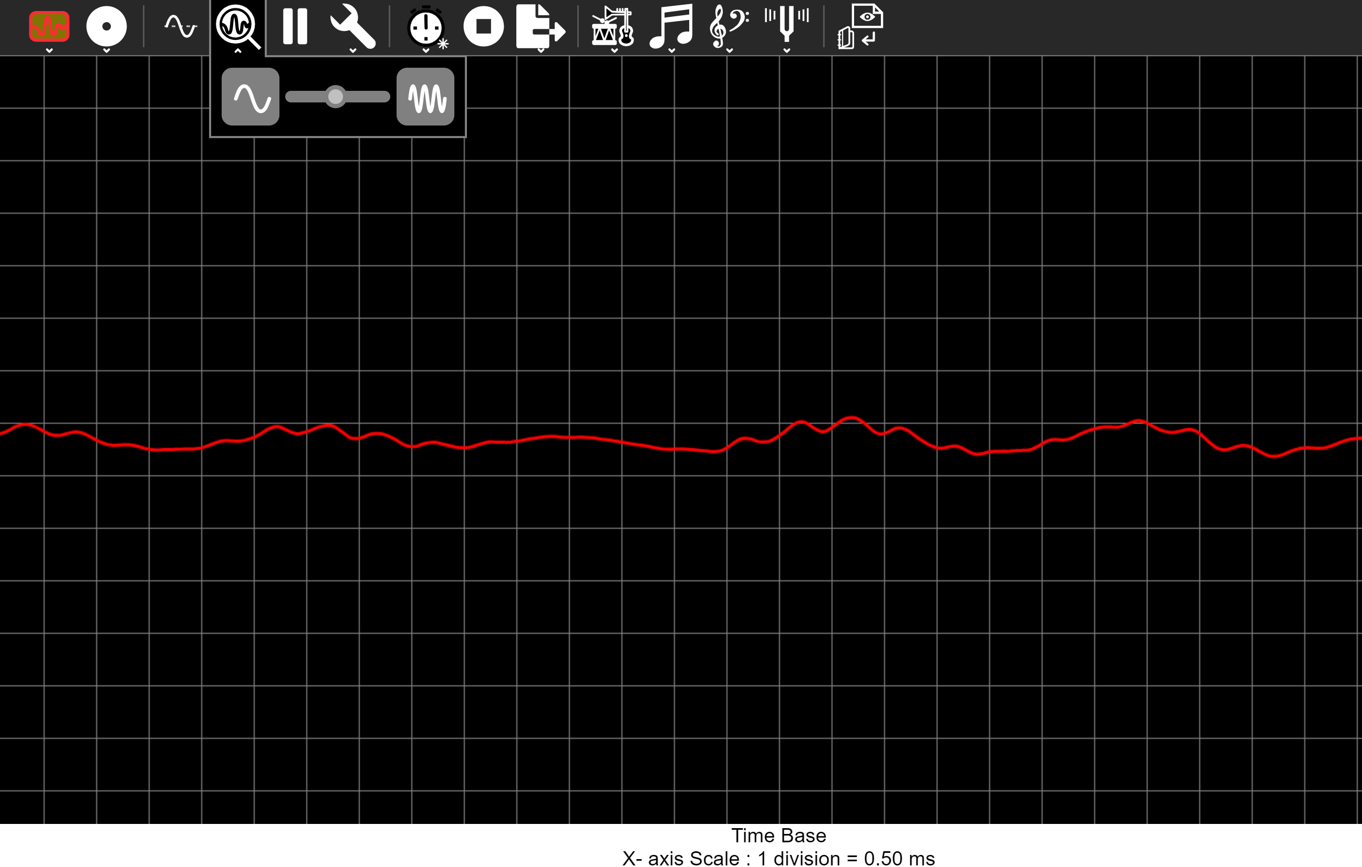Expand dropdown arrow under tuning fork
1362x867 pixels.
[787, 51]
